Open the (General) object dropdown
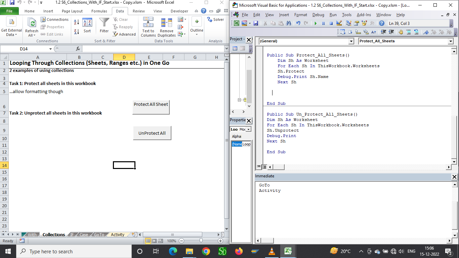Image resolution: width=459 pixels, height=258 pixels. 351,41
